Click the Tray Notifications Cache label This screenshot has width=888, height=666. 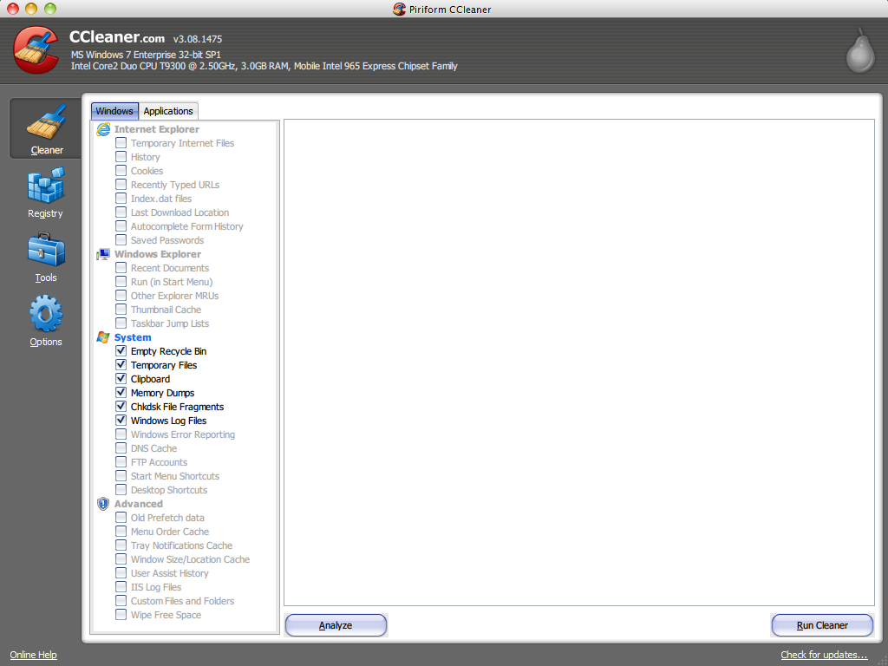[x=182, y=545]
